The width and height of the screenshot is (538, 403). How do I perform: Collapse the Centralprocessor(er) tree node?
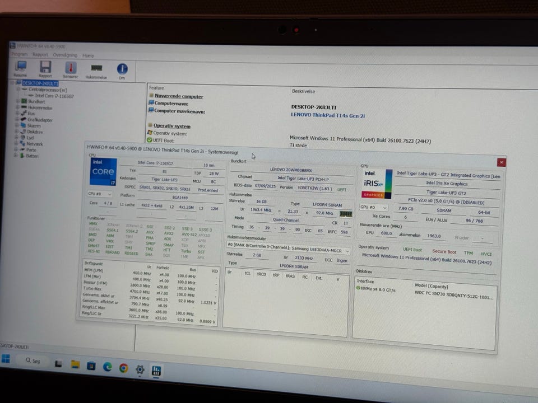pyautogui.click(x=18, y=89)
